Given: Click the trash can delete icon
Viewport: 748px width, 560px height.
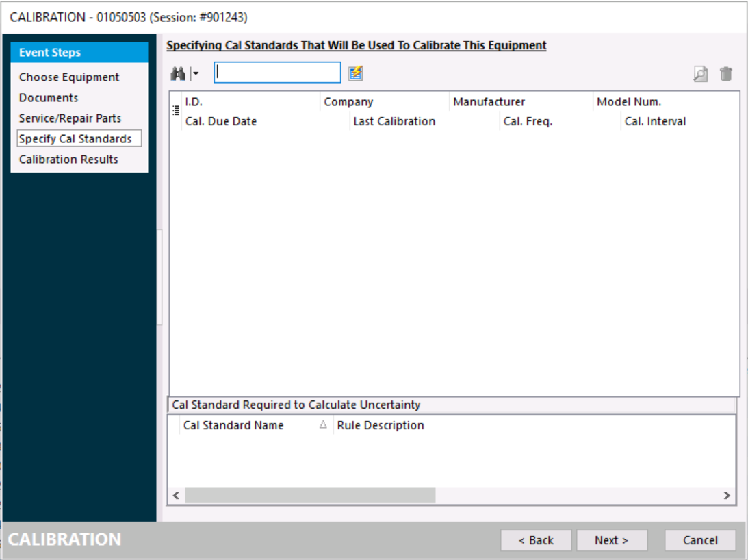Looking at the screenshot, I should 726,75.
